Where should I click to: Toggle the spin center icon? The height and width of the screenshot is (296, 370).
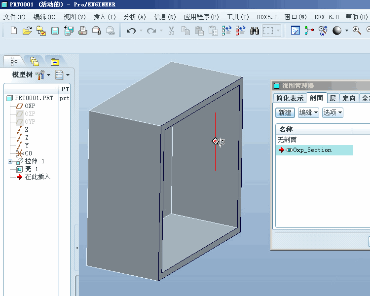(309, 31)
